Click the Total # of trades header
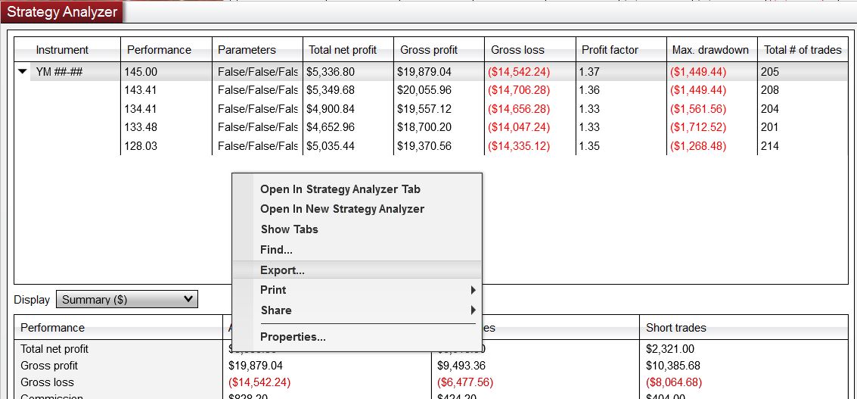Screen dimensions: 857x399 coord(803,50)
